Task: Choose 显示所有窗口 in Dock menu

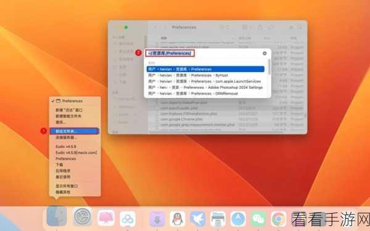Action: (67, 186)
